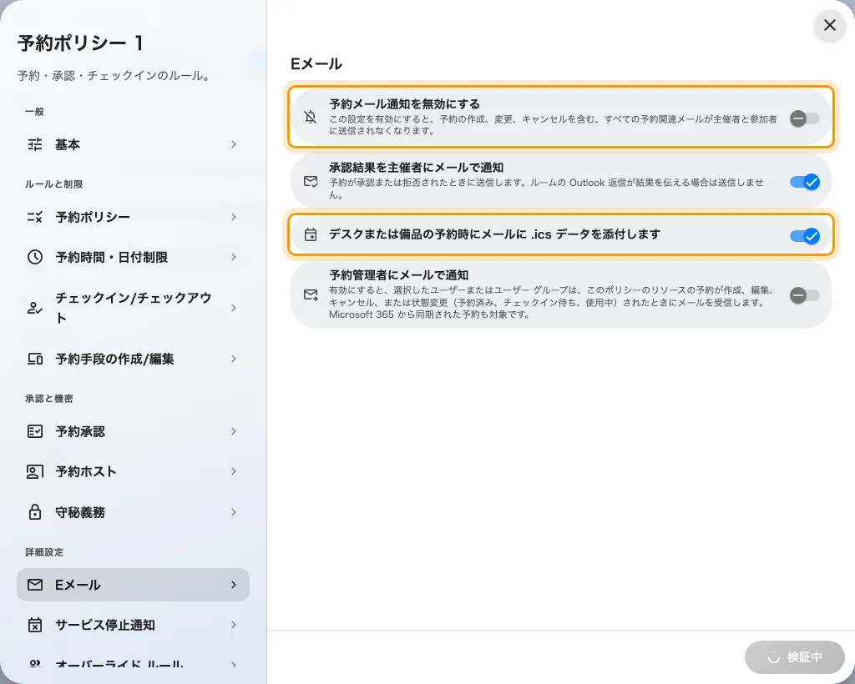The image size is (855, 684).
Task: Click the envelope icon in the Eメール menu row
Action: click(x=35, y=585)
